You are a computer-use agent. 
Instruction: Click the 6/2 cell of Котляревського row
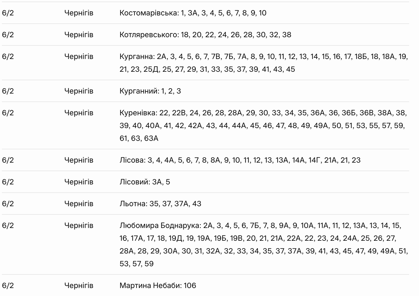click(8, 35)
